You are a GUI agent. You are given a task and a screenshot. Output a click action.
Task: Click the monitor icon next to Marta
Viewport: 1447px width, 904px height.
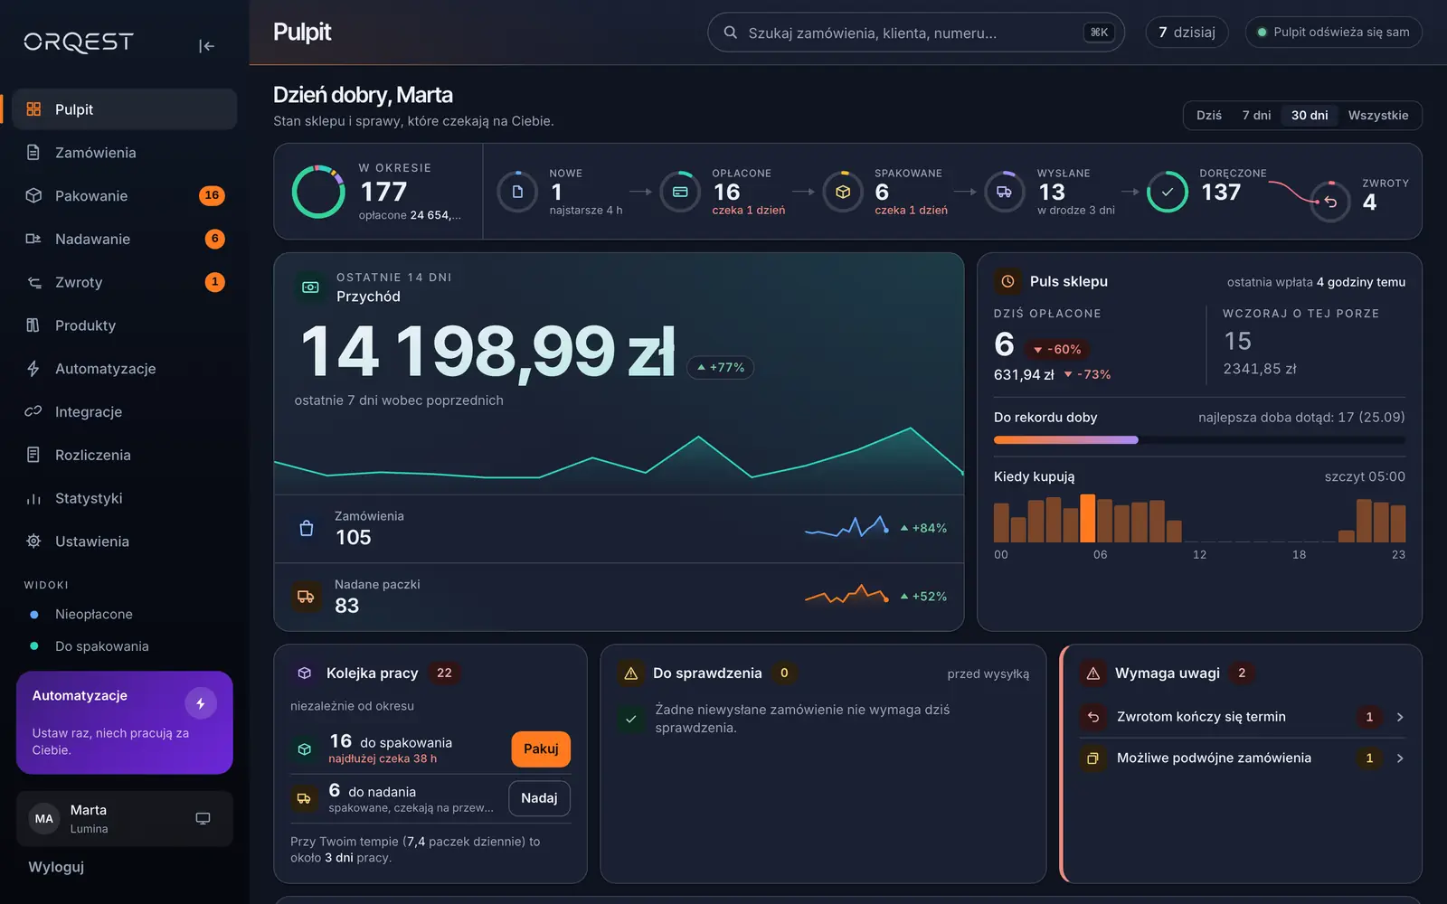(203, 819)
